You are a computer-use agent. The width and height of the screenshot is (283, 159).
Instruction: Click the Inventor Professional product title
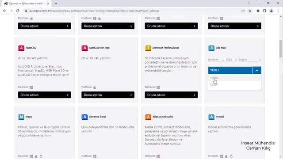tap(165, 48)
